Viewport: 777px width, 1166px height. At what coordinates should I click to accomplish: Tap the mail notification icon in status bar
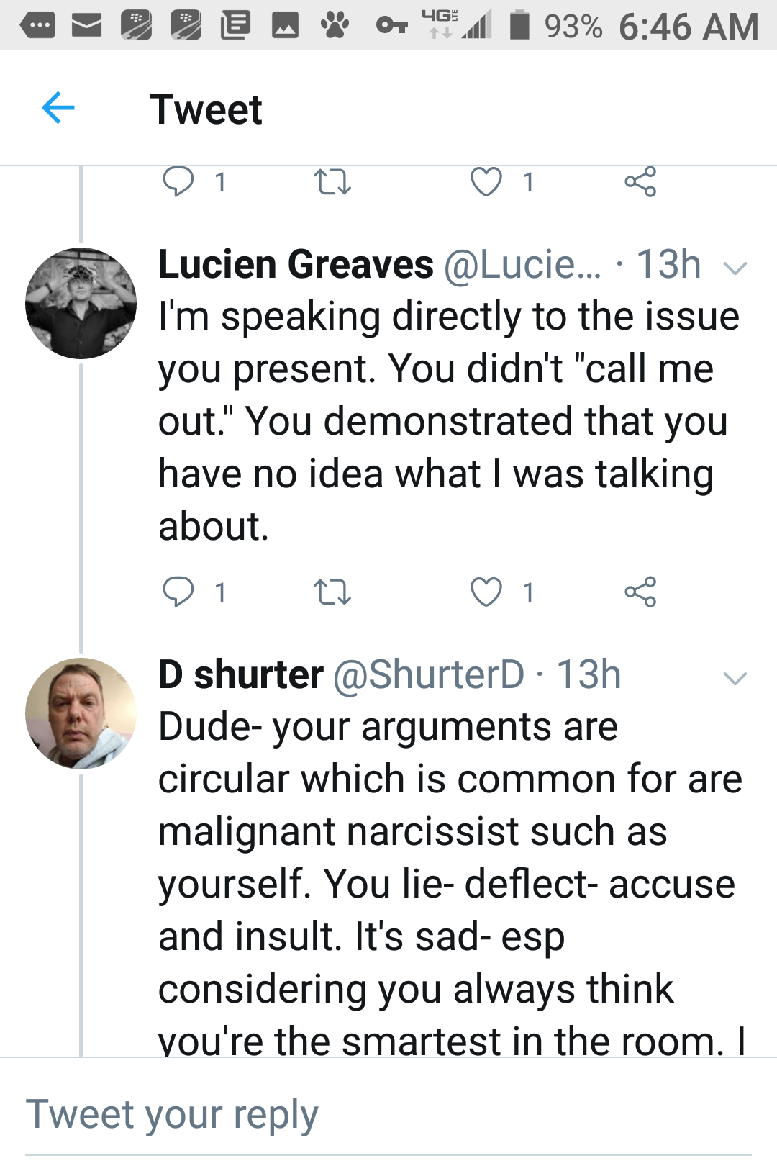(86, 27)
